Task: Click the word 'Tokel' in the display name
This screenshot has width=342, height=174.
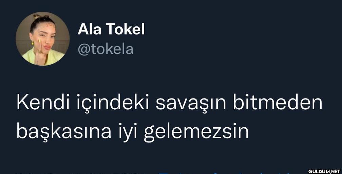Action: click(125, 29)
